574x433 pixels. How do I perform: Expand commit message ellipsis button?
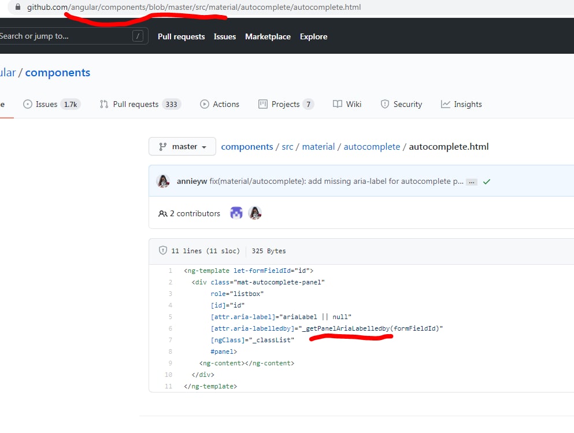coord(472,182)
